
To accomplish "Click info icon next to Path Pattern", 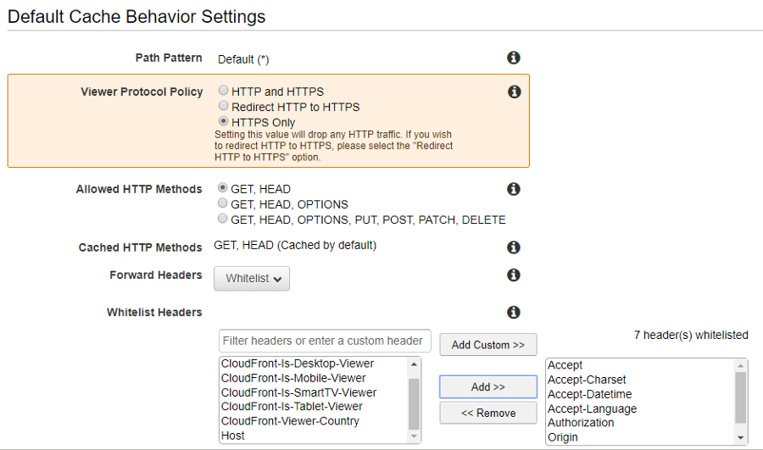I will coord(513,58).
